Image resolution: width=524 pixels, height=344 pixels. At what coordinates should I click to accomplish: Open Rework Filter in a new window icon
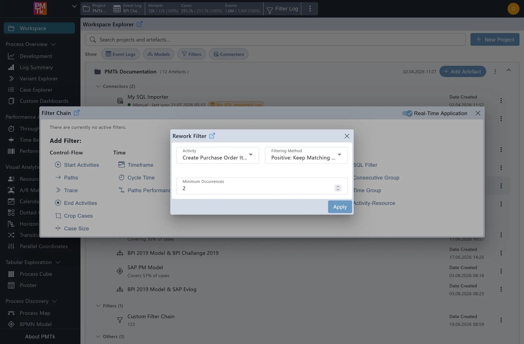(x=212, y=136)
